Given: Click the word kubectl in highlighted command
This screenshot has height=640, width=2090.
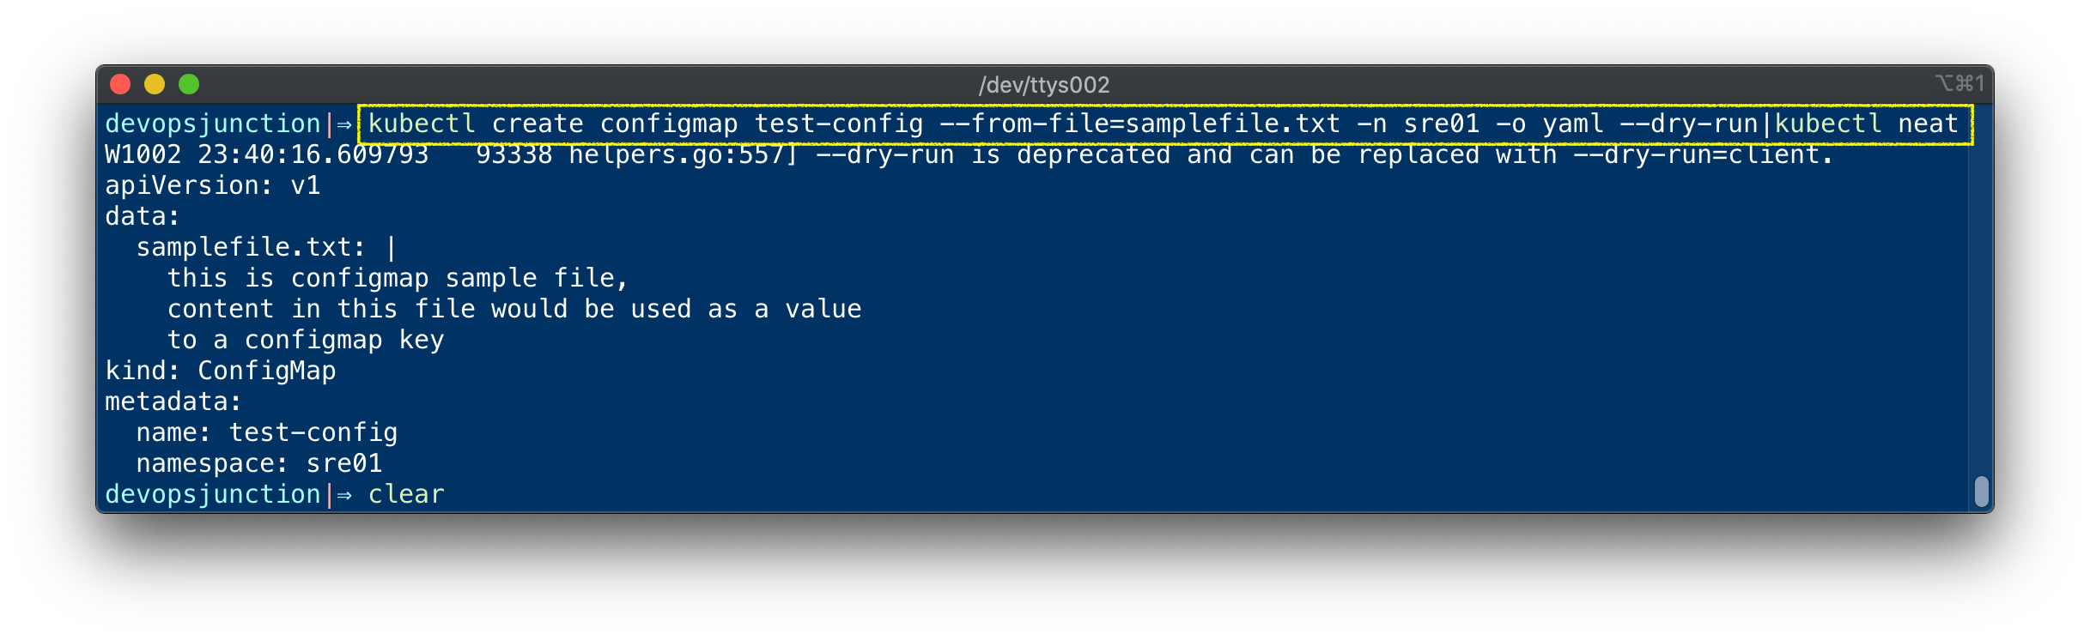Looking at the screenshot, I should (422, 124).
